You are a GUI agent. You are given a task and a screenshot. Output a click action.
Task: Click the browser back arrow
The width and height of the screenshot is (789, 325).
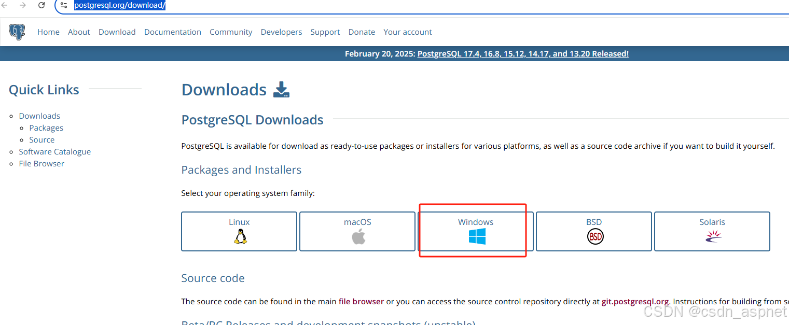[5, 6]
